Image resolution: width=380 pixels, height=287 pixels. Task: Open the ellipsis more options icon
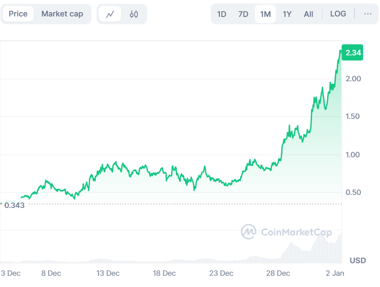click(367, 13)
